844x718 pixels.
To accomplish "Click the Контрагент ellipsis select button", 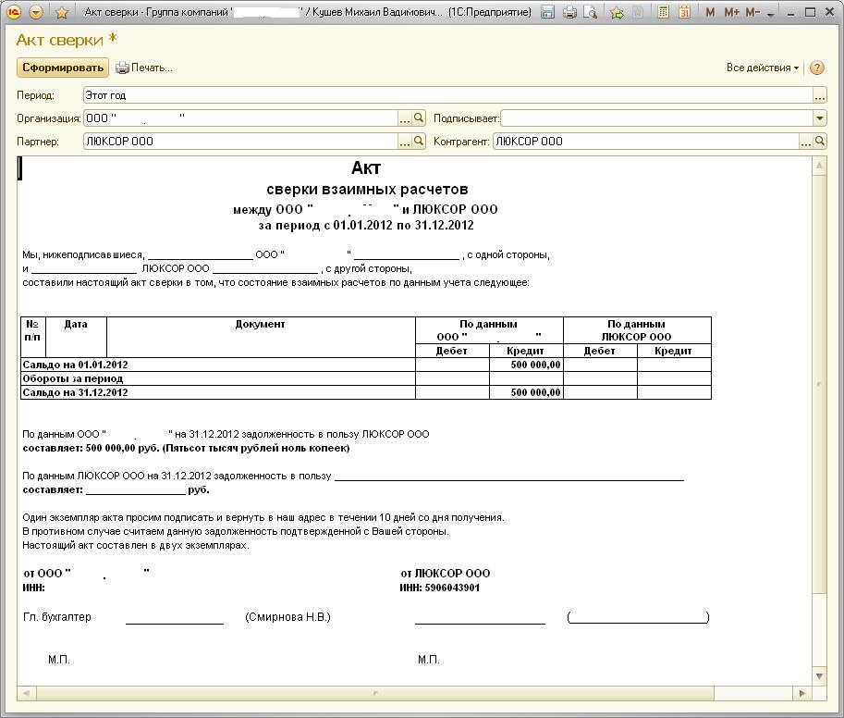I will (805, 142).
